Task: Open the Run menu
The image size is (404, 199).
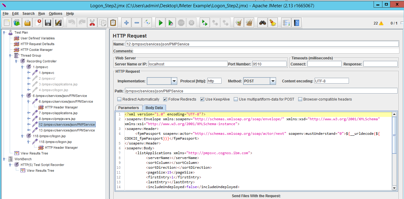Action: [x=42, y=14]
